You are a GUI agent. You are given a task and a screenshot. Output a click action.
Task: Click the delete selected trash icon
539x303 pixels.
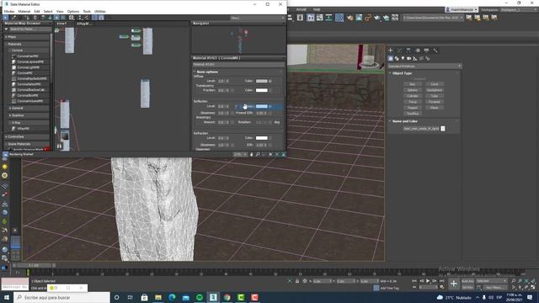[35, 18]
